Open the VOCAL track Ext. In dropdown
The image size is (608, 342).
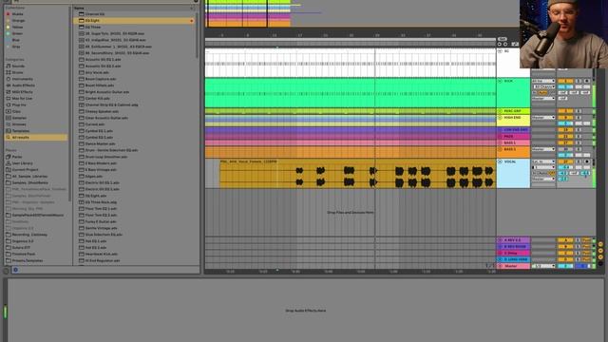click(543, 161)
